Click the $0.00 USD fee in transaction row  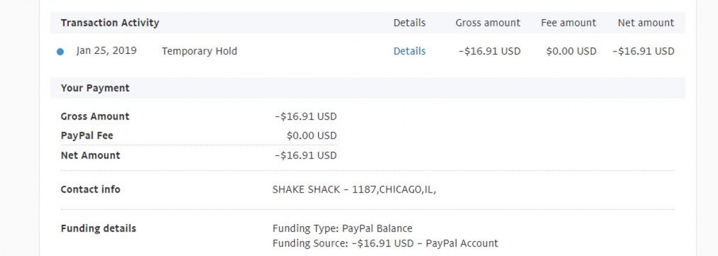(571, 51)
